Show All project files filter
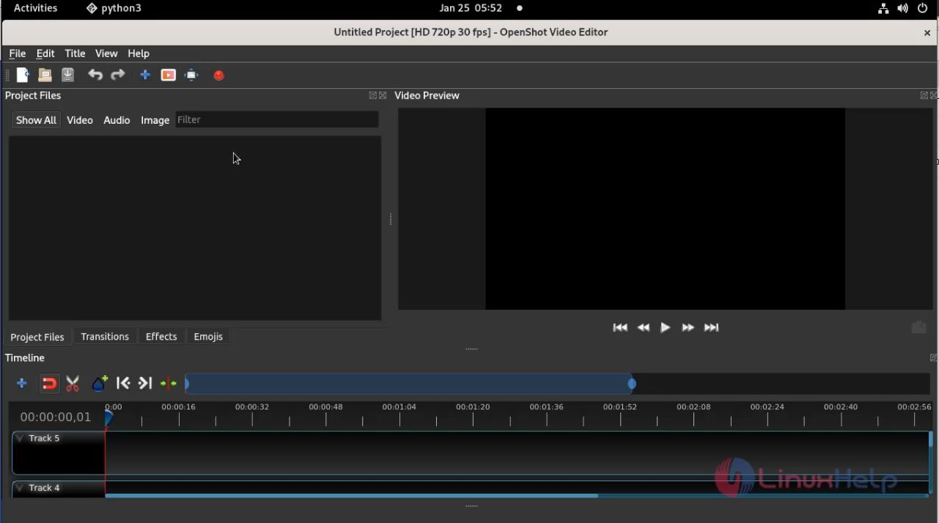The image size is (939, 523). pos(36,120)
